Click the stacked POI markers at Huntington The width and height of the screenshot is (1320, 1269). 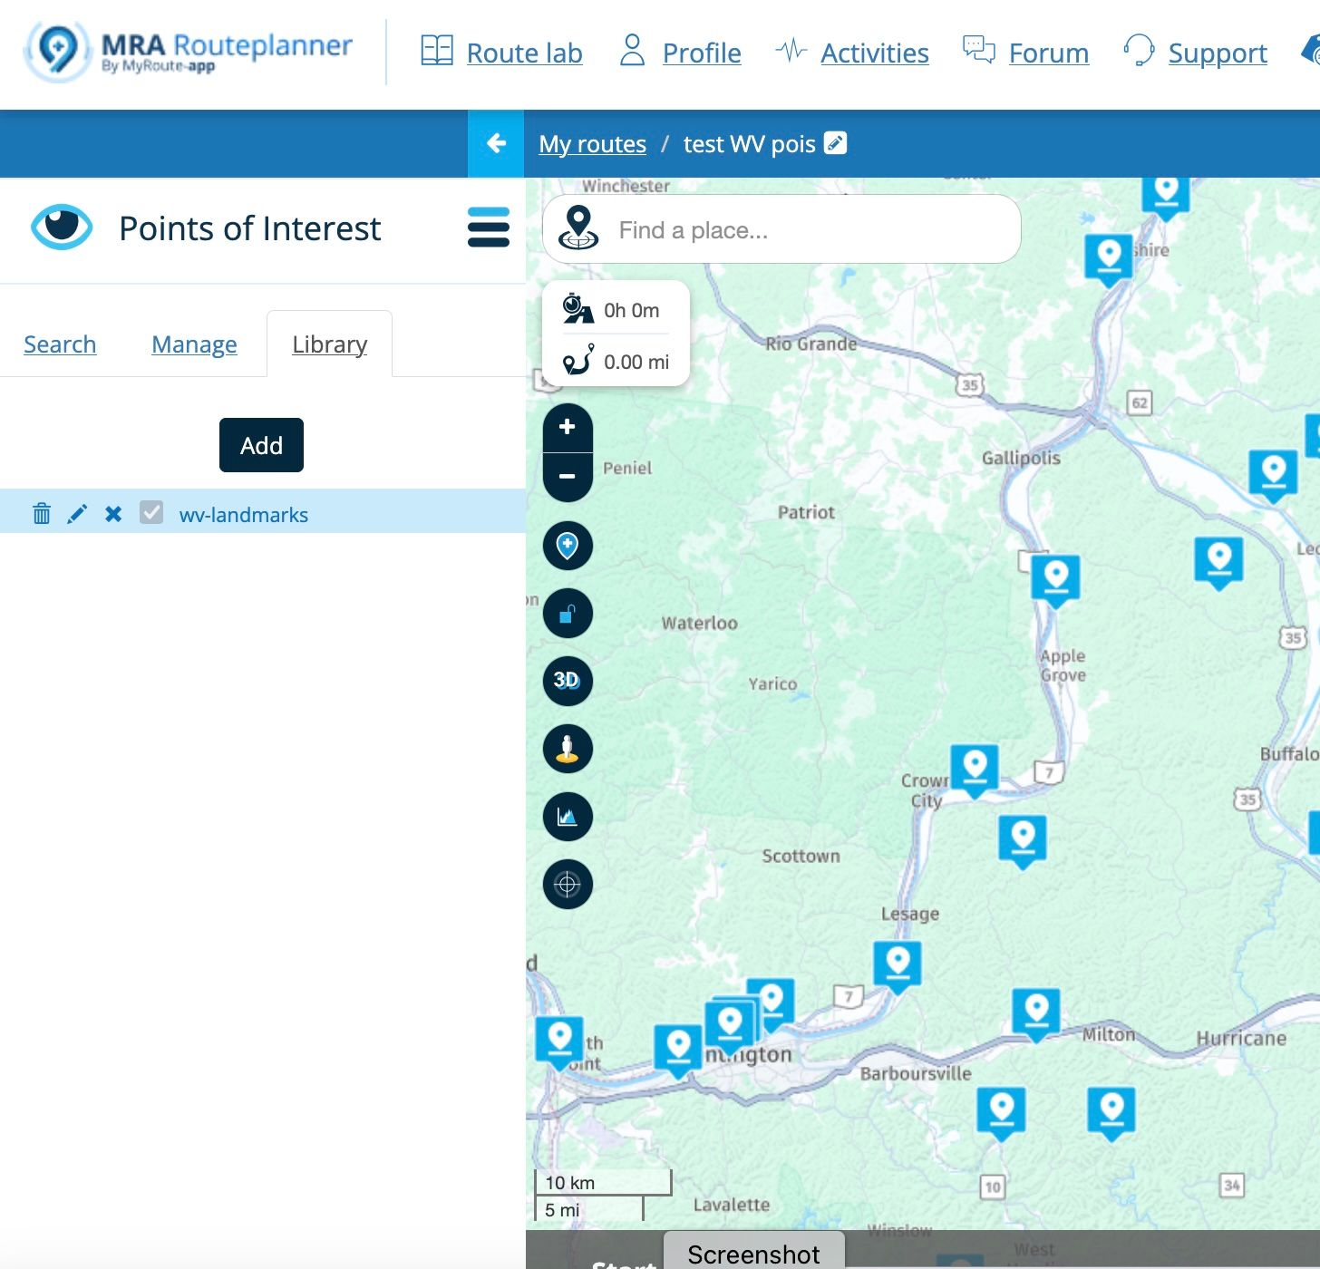point(731,1027)
